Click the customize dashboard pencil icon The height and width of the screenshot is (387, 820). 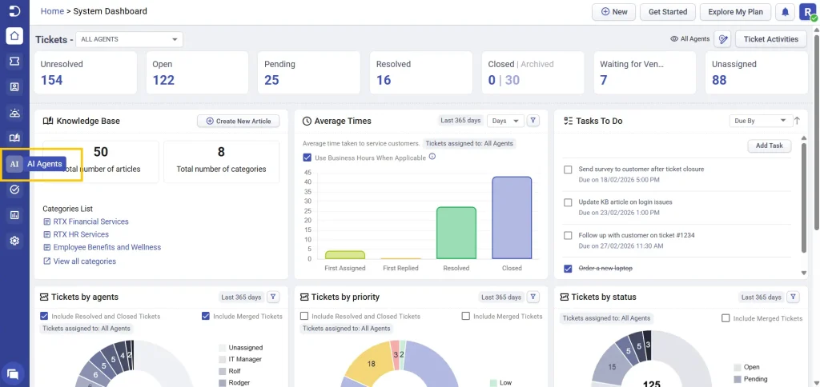click(x=723, y=39)
